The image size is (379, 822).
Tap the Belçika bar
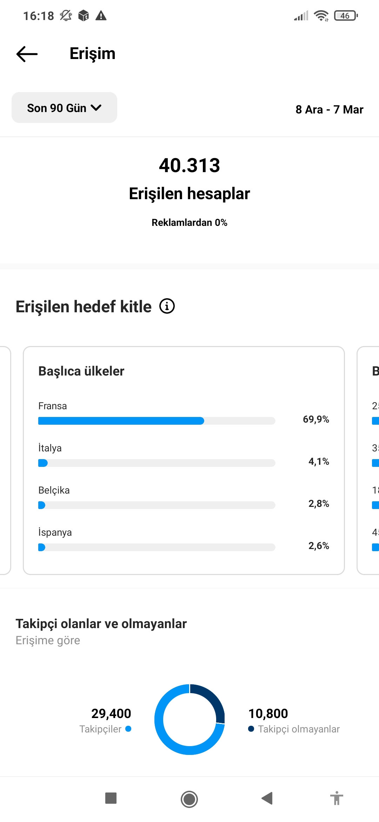point(157,505)
